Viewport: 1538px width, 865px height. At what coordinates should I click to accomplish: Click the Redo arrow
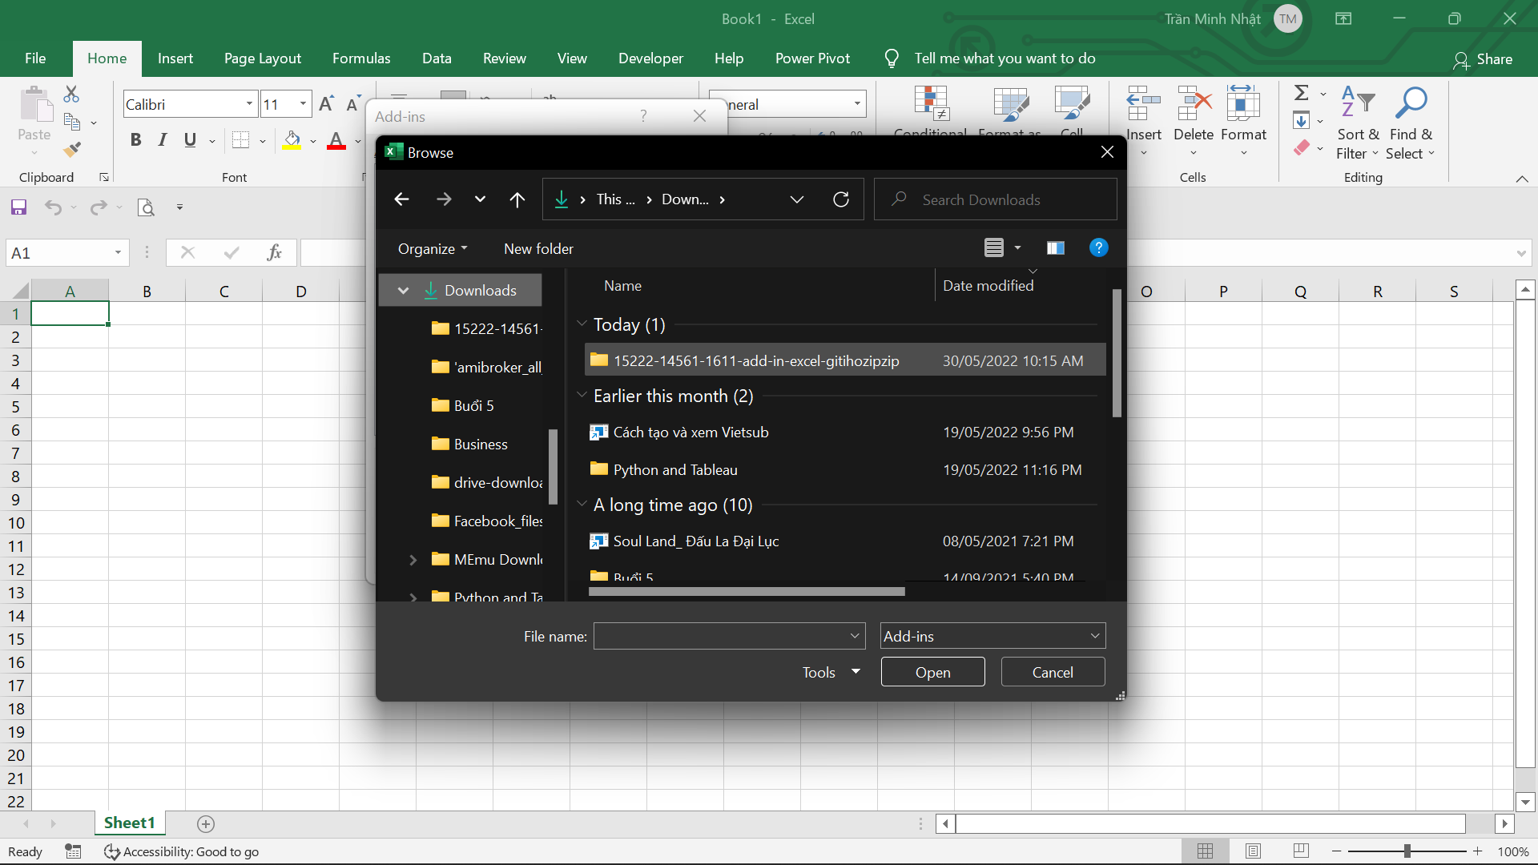(x=99, y=207)
